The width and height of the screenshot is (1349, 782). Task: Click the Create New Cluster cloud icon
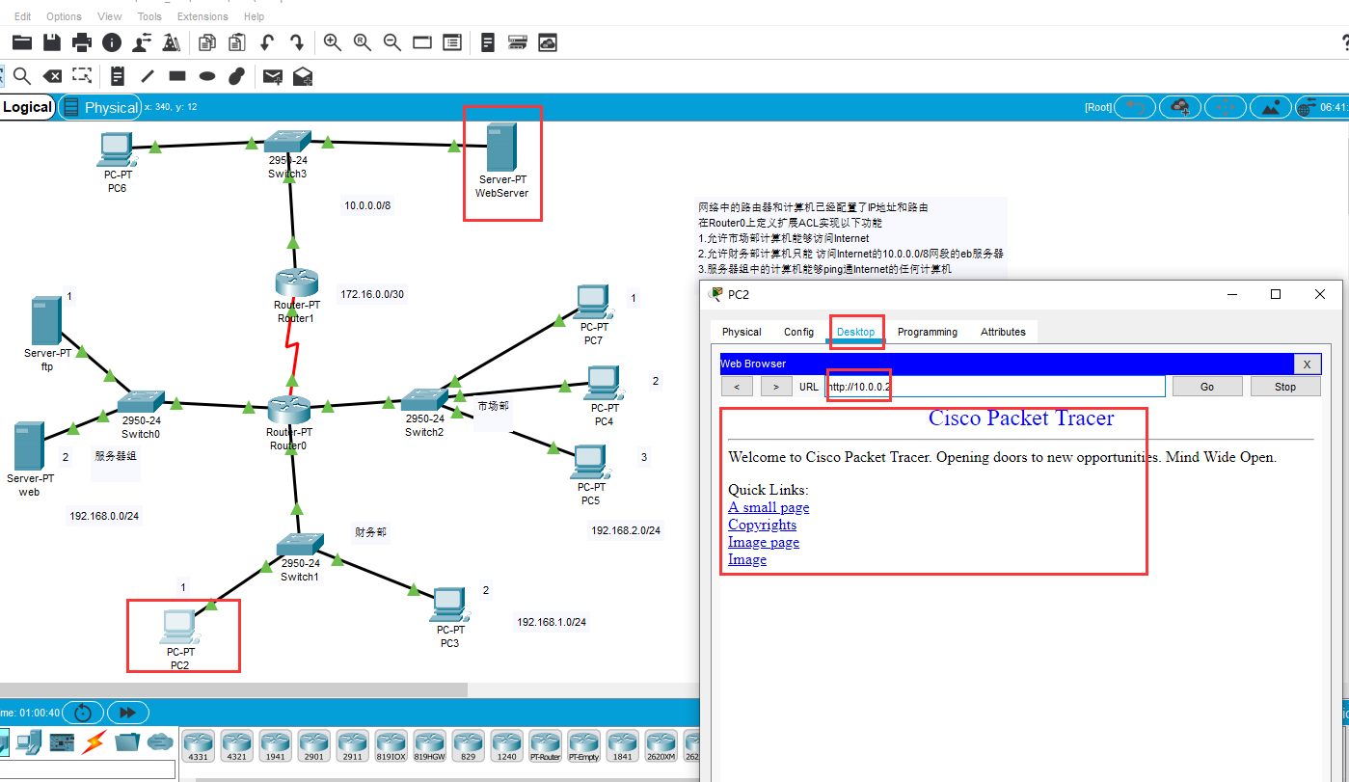point(1180,107)
